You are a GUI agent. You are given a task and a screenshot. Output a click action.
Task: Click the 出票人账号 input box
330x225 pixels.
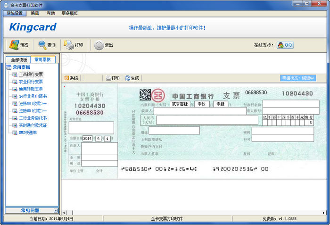pos(291,111)
